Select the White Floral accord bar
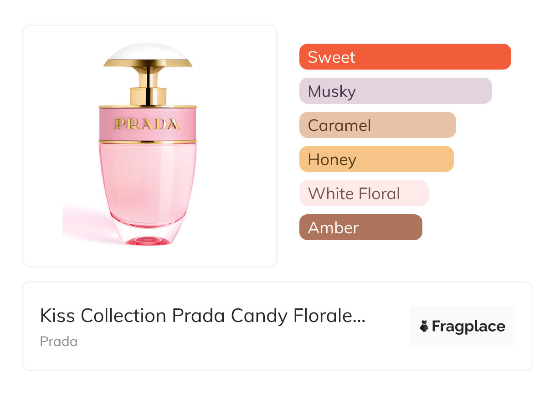This screenshot has width=555, height=393. tap(364, 193)
